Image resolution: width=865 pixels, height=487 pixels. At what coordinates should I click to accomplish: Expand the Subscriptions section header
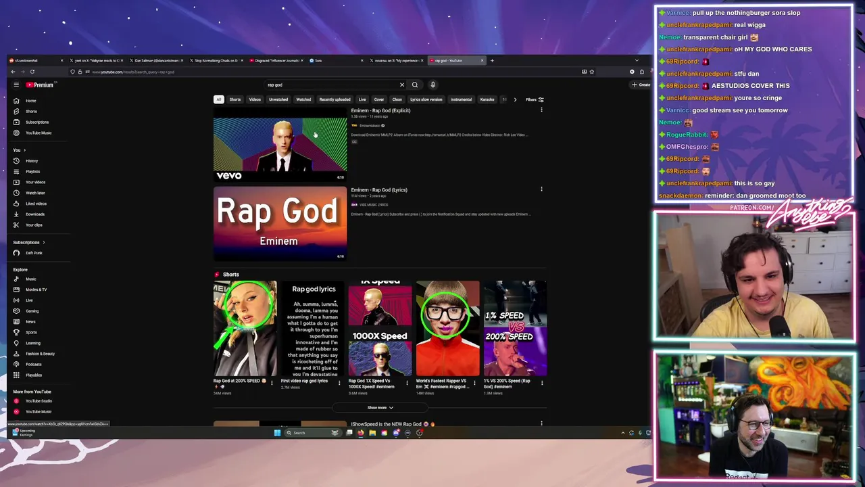click(x=28, y=242)
